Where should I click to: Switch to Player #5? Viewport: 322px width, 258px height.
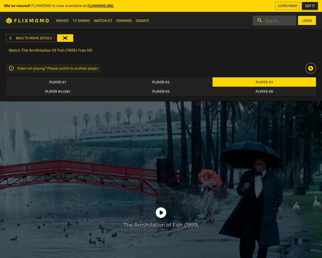[x=161, y=91]
